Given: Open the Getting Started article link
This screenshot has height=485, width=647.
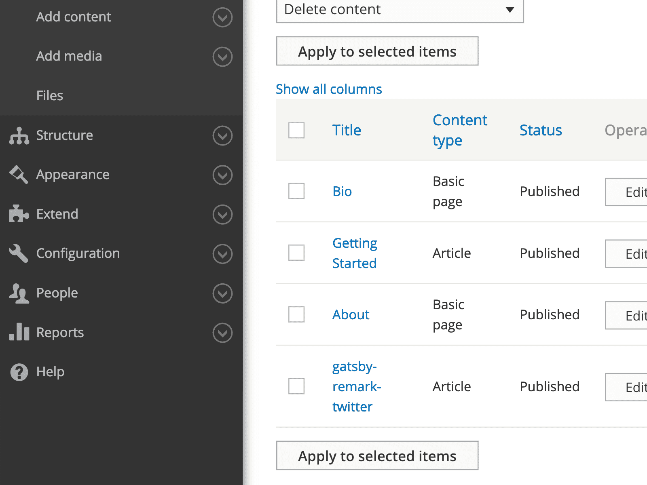Looking at the screenshot, I should pyautogui.click(x=355, y=253).
